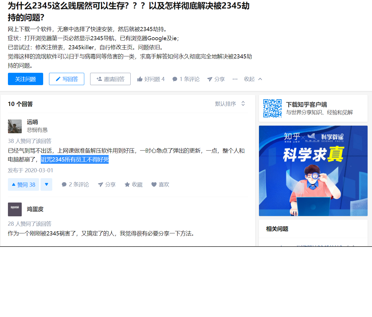The width and height of the screenshot is (372, 317).
Task: Click the 28 人赞同了该回答 text
Action: (x=30, y=224)
